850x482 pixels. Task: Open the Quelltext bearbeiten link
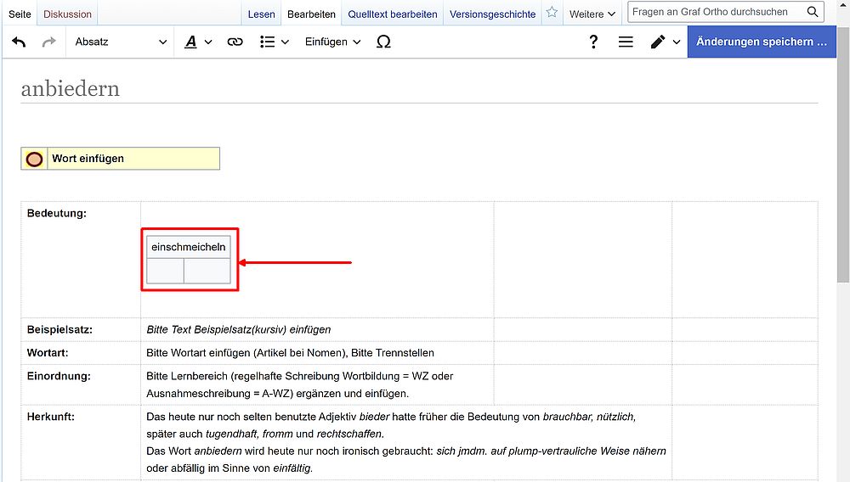pos(392,14)
